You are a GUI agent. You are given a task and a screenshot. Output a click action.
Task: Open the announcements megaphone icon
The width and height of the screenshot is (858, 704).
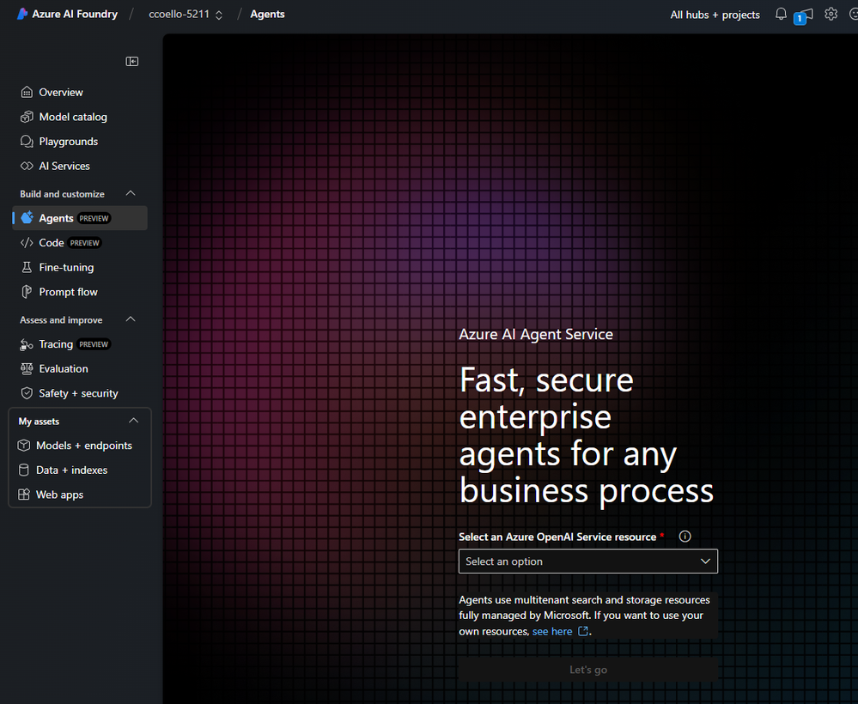click(803, 15)
